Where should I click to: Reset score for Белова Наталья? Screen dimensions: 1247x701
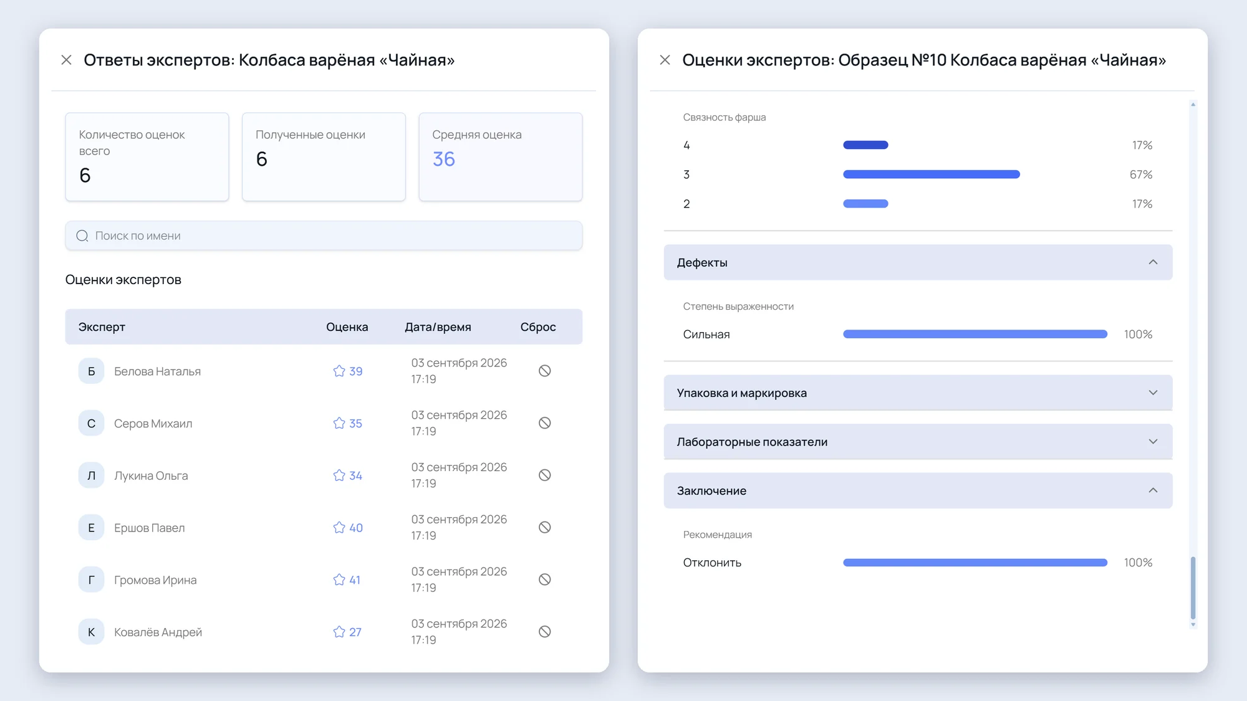coord(544,371)
